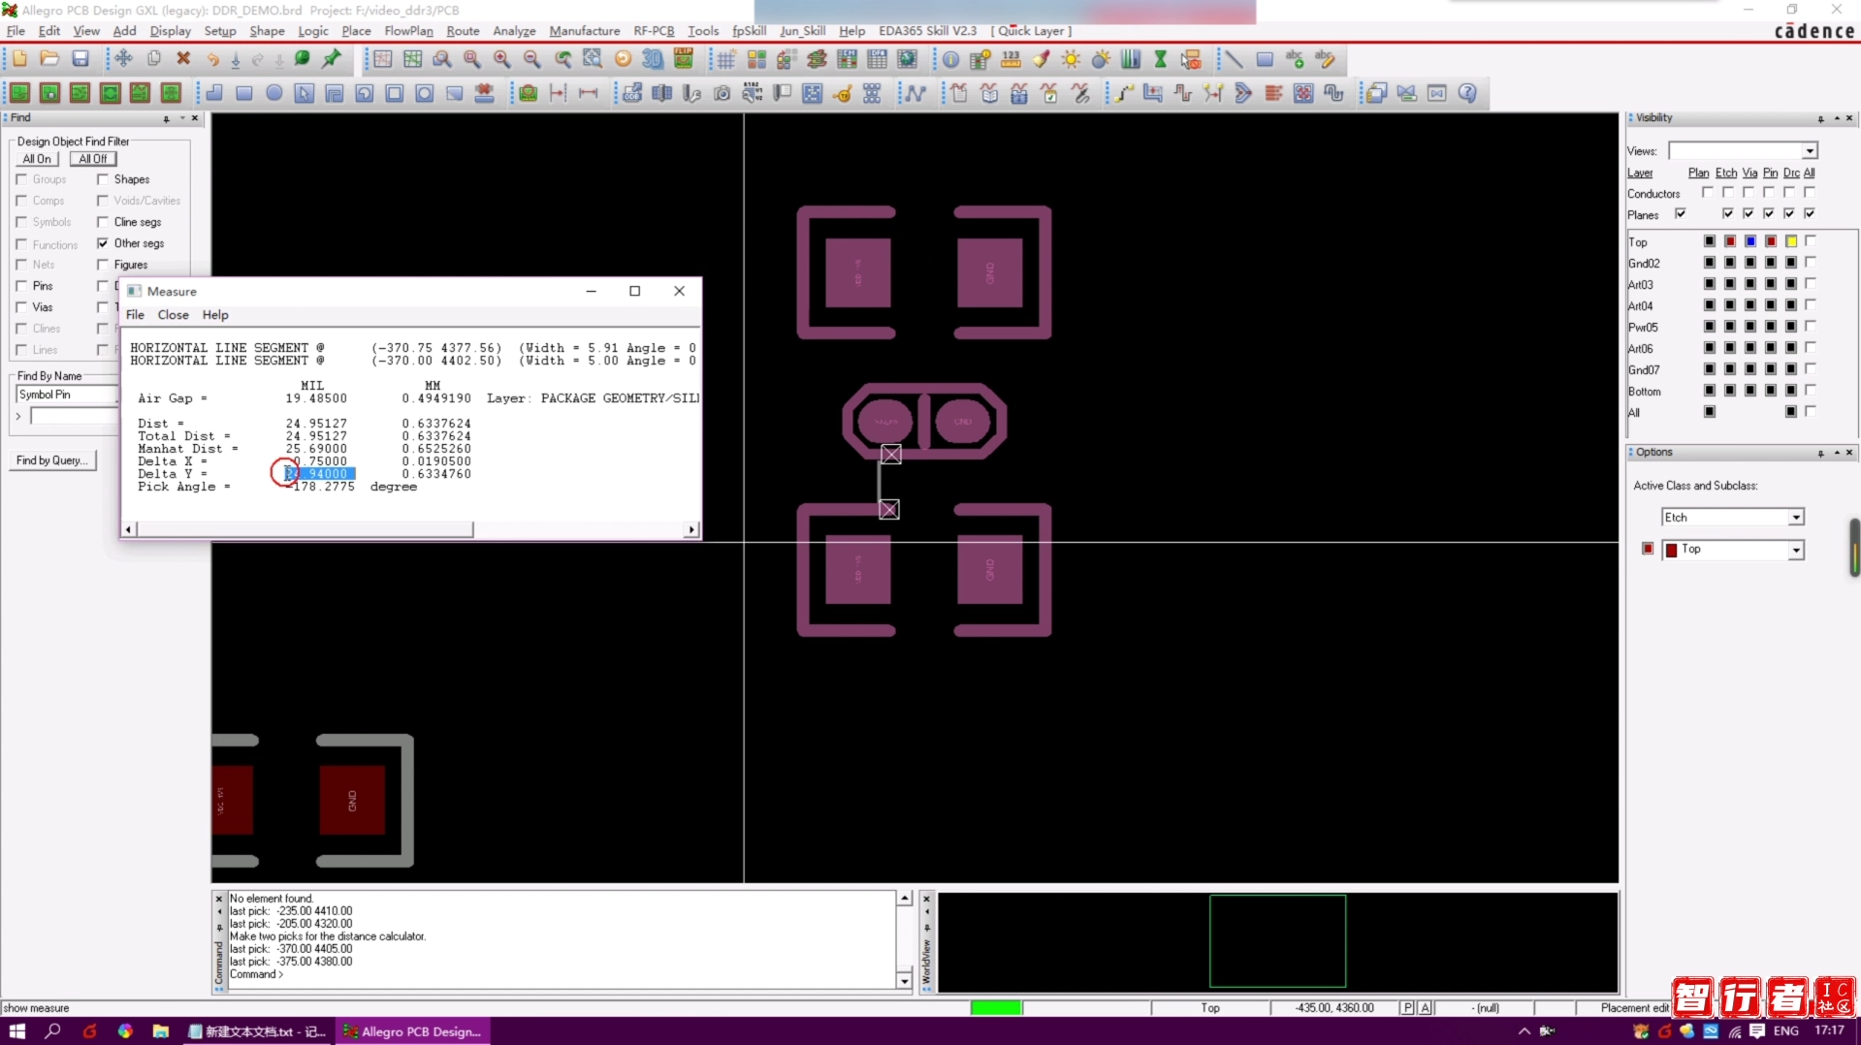Open help with question mark icon

[1467, 93]
